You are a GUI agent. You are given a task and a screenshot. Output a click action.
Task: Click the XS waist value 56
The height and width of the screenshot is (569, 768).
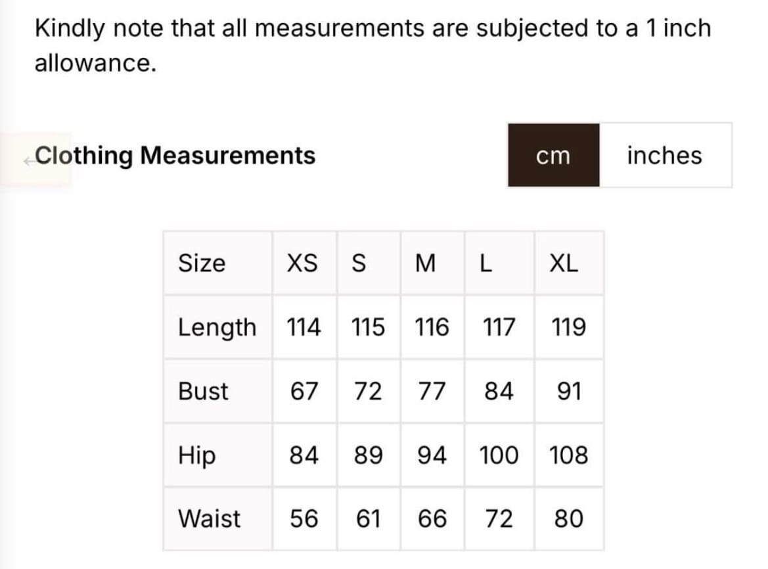tap(304, 519)
